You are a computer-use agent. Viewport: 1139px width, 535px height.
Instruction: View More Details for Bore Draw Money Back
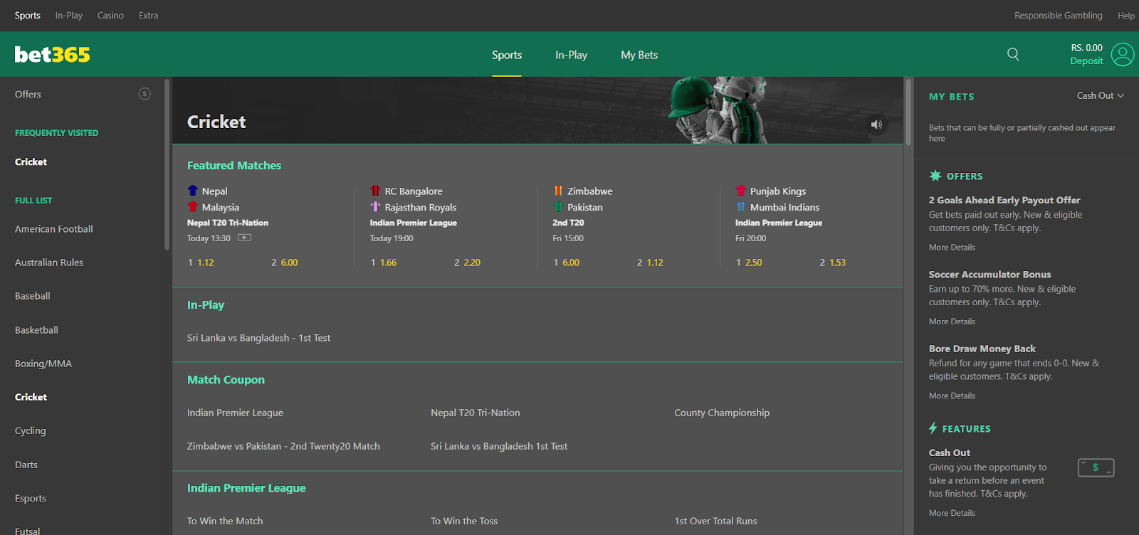952,396
